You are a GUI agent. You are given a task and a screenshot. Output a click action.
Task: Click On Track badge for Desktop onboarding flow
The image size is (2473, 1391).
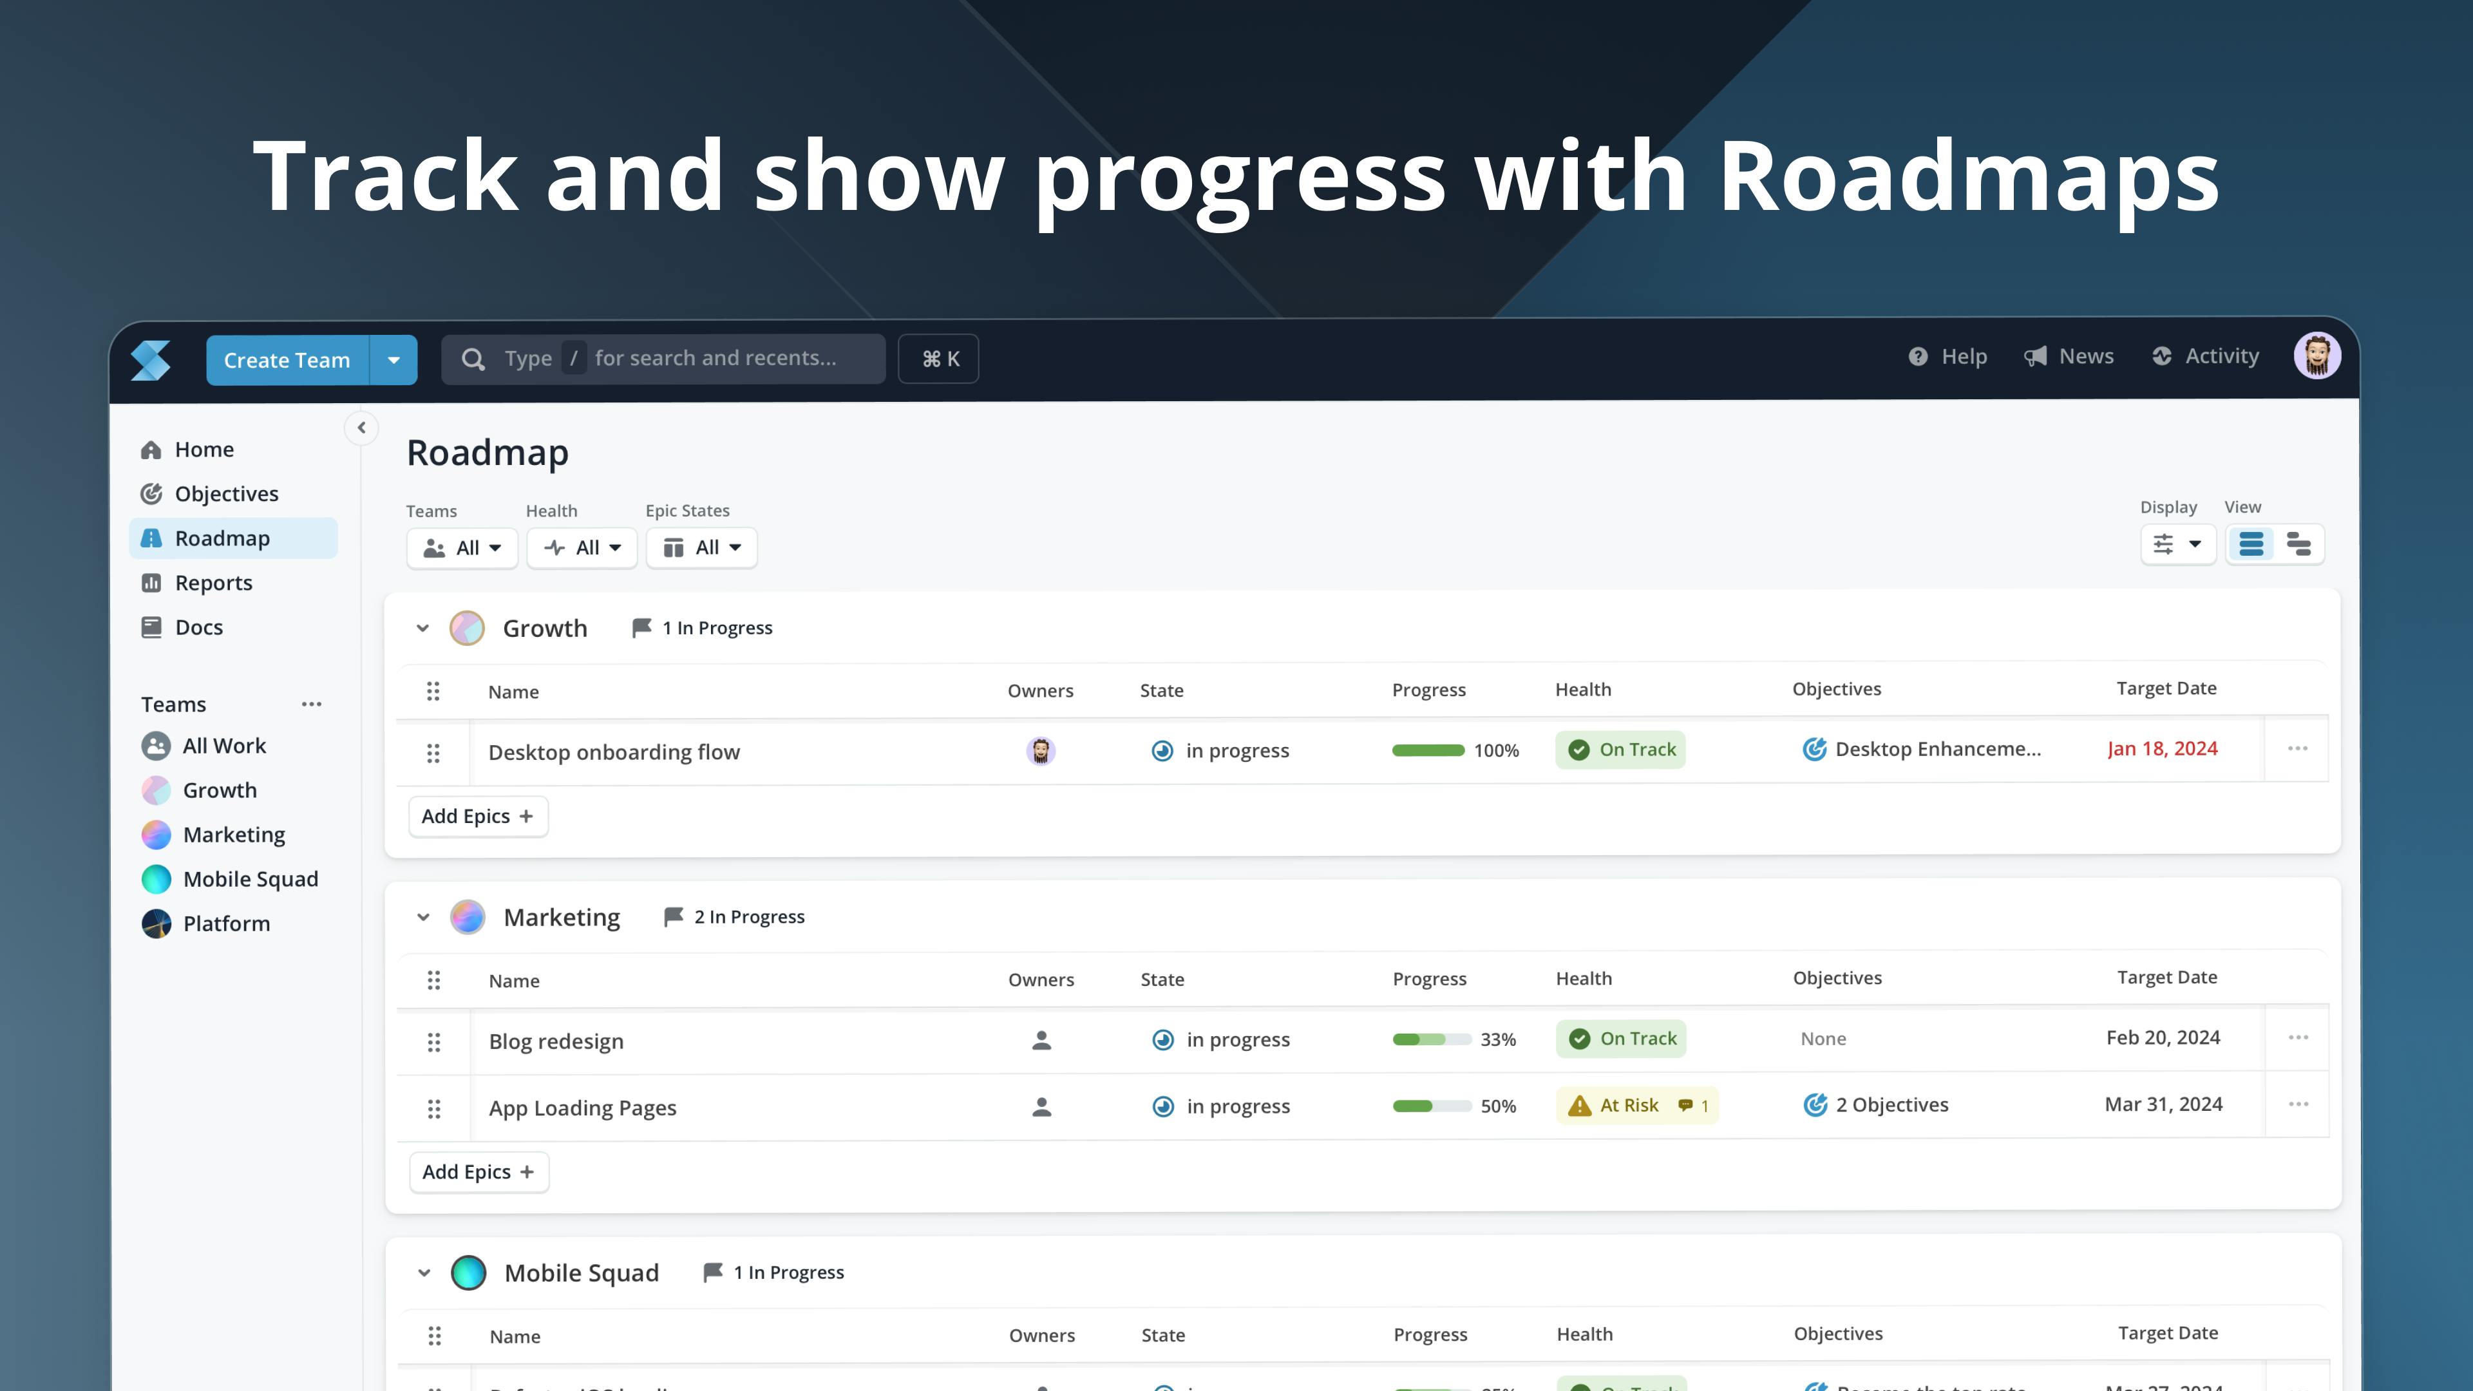(1620, 750)
